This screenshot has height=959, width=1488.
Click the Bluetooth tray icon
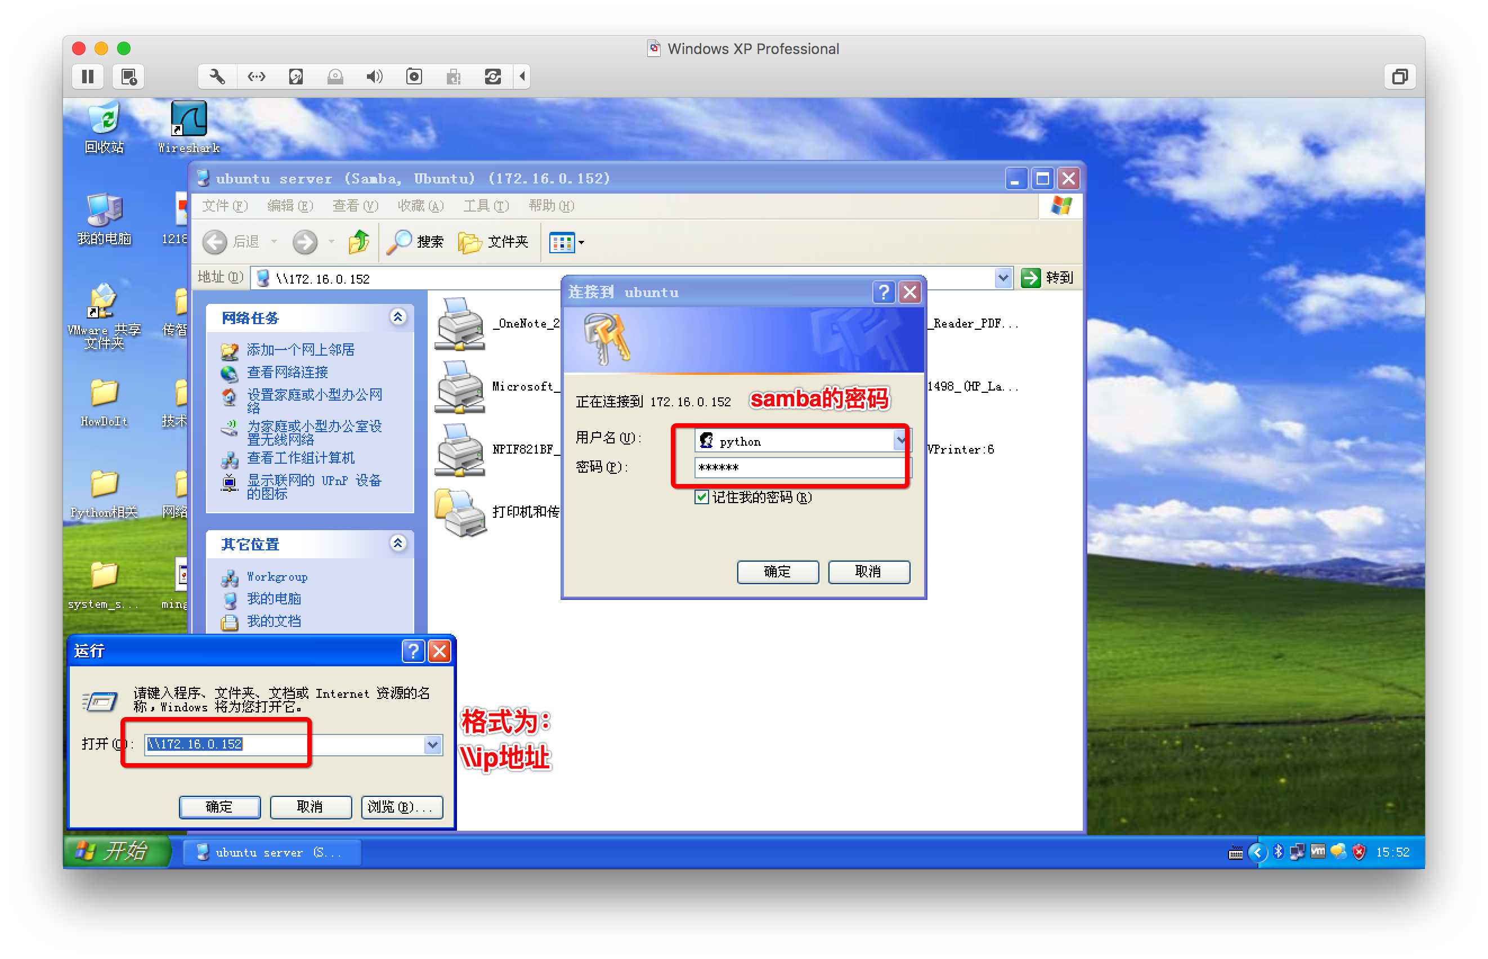click(1278, 852)
